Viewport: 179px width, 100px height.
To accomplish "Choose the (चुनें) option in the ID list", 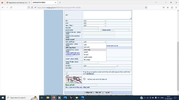I will [95, 45].
